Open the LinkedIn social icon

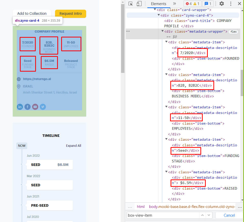tap(20, 107)
